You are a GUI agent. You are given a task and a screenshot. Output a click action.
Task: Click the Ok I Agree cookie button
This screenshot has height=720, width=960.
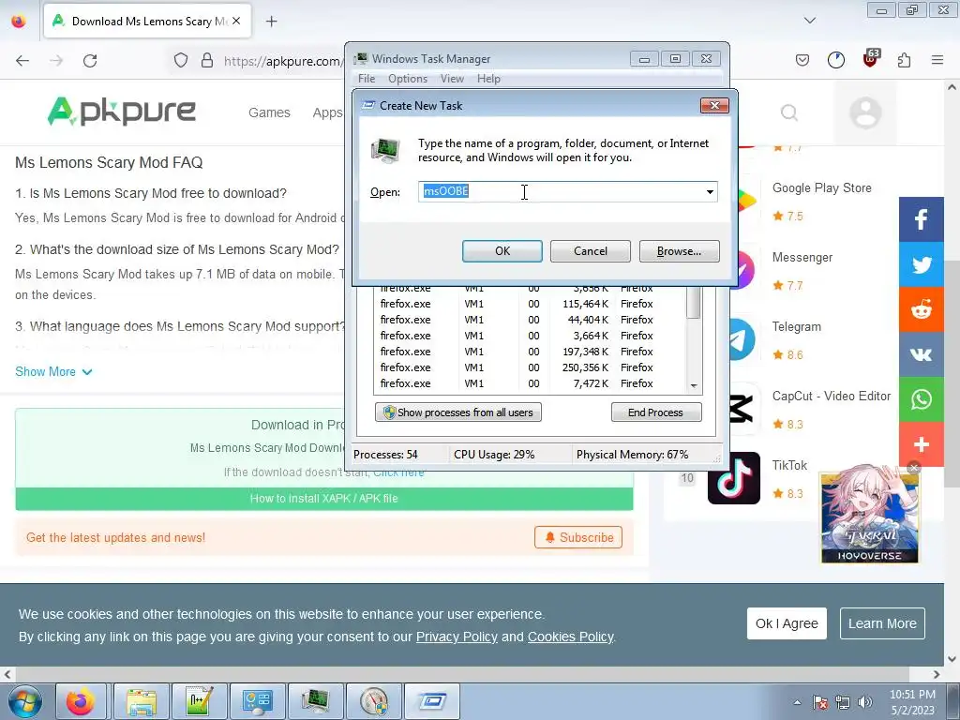(787, 623)
